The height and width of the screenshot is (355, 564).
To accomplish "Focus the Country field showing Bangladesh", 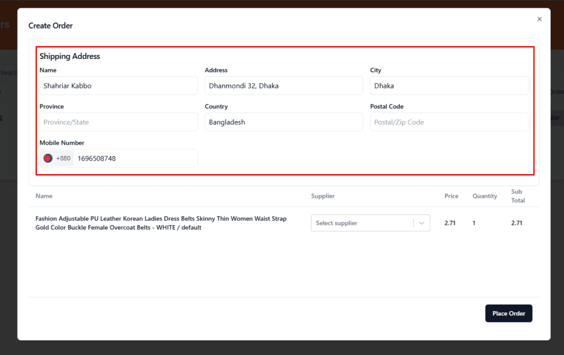I will click(x=283, y=122).
